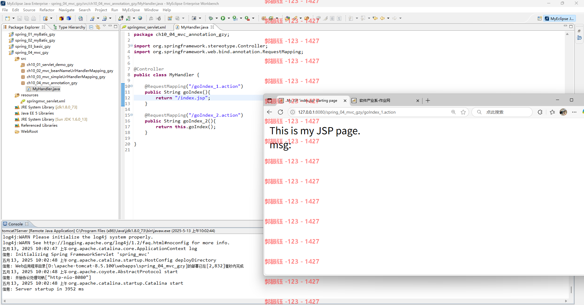
Task: Toggle block selection mode toolbar icon
Action: [x=332, y=18]
